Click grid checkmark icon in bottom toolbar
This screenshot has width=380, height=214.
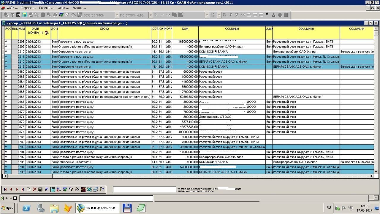[65, 189]
